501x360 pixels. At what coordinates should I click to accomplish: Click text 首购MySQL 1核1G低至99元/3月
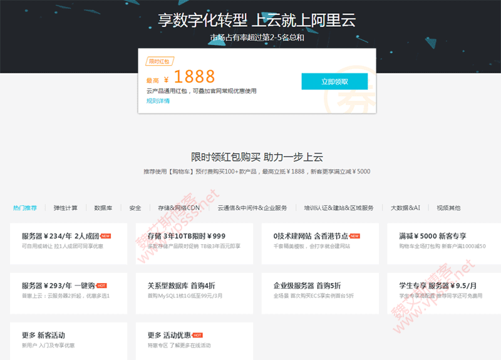tap(185, 296)
